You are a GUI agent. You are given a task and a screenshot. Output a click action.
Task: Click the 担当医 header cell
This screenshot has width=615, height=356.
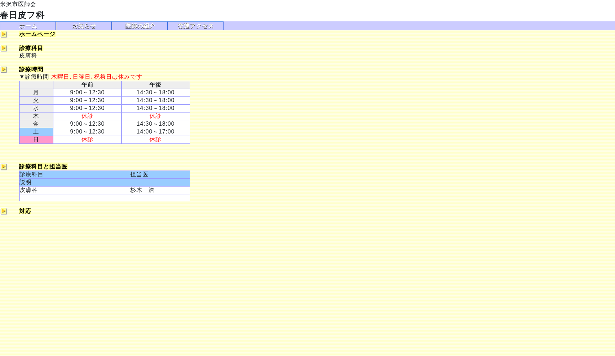point(139,174)
